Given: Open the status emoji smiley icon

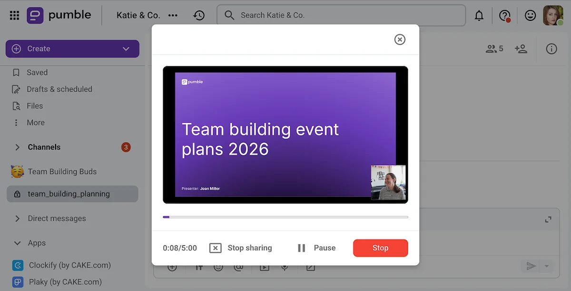Looking at the screenshot, I should point(530,16).
